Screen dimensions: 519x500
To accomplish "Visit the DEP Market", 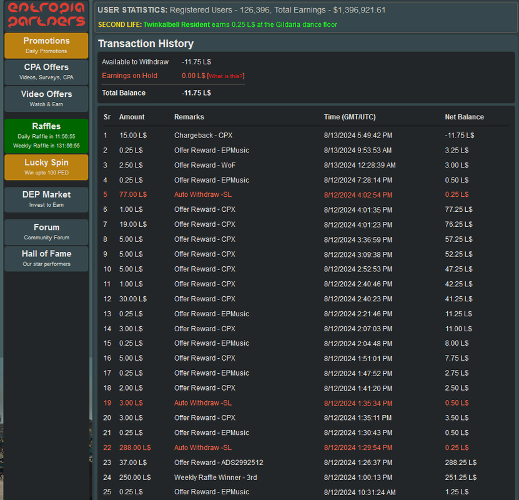I will [x=46, y=199].
